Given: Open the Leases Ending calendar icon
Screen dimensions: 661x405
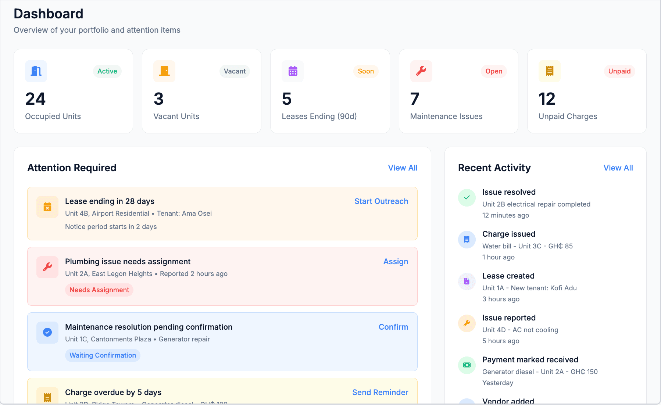Looking at the screenshot, I should point(293,71).
